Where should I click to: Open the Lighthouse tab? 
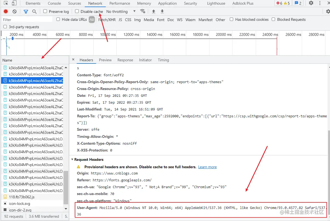point(216,3)
